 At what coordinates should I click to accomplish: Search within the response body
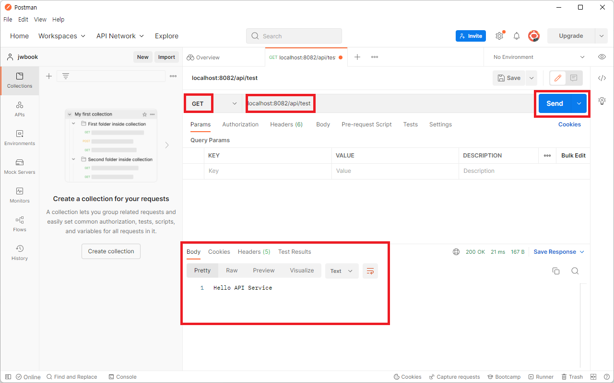pos(575,271)
